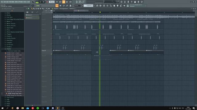Viewport: 197px width, 110px height.
Task: Click the timeline playhead marker
Action: pos(100,12)
